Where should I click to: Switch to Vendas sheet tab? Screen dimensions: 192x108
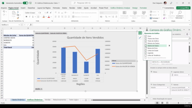click(x=48, y=100)
